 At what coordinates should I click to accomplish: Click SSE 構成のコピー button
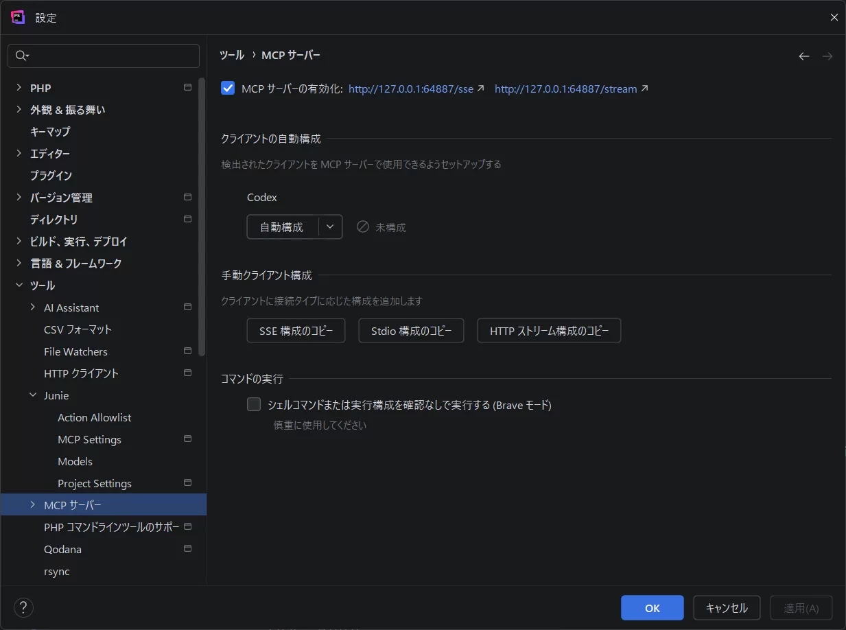(x=296, y=331)
